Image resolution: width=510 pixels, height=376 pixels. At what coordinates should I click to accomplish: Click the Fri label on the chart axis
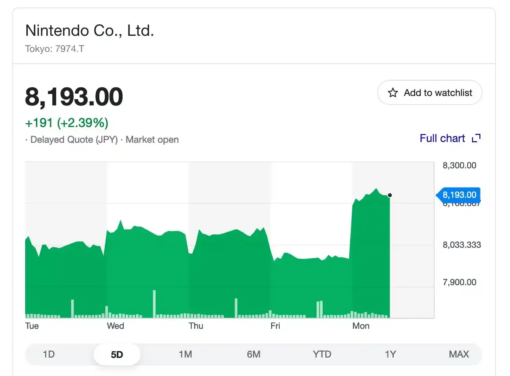(275, 326)
